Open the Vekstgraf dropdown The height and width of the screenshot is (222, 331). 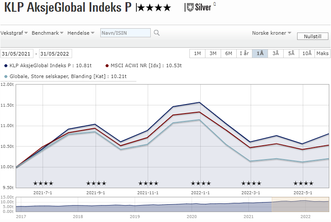pos(14,33)
